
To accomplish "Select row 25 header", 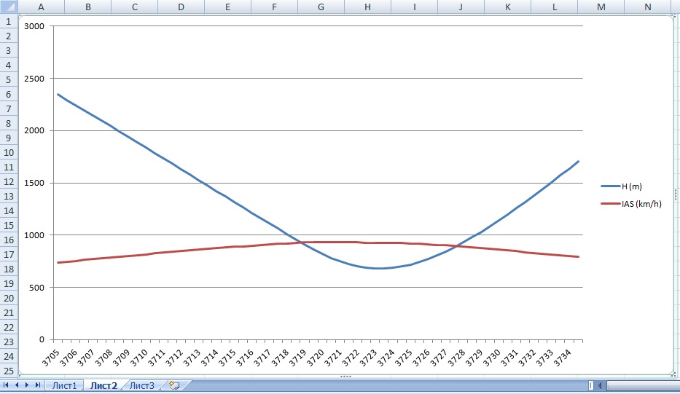I will [9, 371].
